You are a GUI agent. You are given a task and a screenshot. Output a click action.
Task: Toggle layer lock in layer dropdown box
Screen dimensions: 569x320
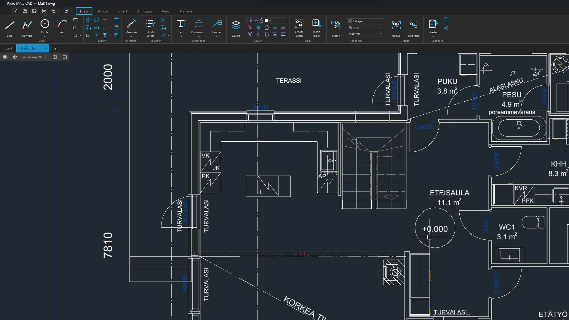pyautogui.click(x=261, y=21)
